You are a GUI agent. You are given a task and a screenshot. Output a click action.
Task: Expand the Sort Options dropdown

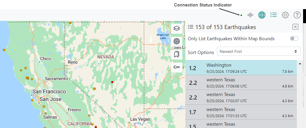tap(258, 51)
